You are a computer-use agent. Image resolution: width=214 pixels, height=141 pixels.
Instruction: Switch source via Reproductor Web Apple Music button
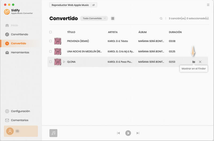pos(70,5)
